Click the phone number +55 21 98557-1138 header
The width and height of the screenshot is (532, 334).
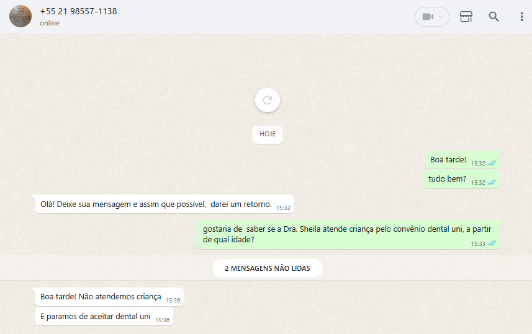point(78,12)
